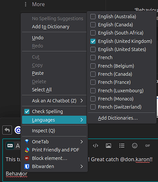Open the Bitwarden submenu arrow
The width and height of the screenshot is (158, 182).
(82, 166)
